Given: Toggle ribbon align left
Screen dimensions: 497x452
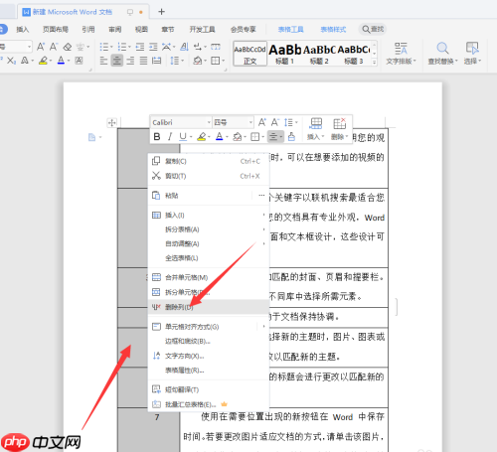Looking at the screenshot, I should click(103, 61).
